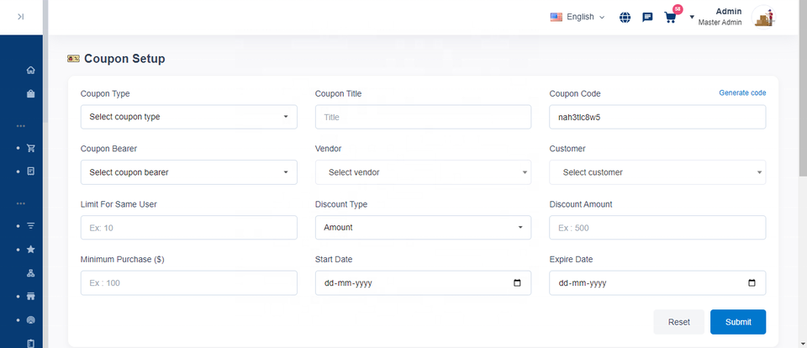Image resolution: width=807 pixels, height=348 pixels.
Task: Open the Select vendor dropdown
Action: tap(423, 172)
